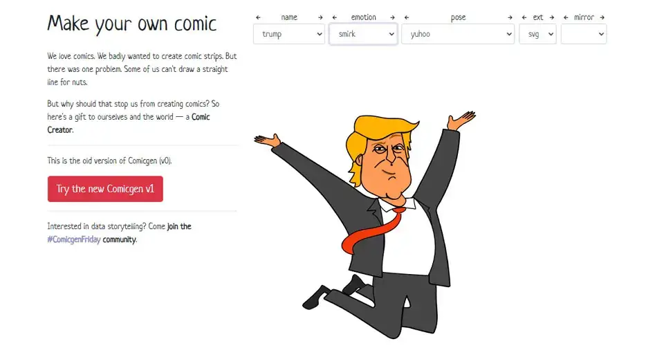Click the jumping cartoon character image
Screen dimensions: 664x346
pyautogui.click(x=365, y=224)
